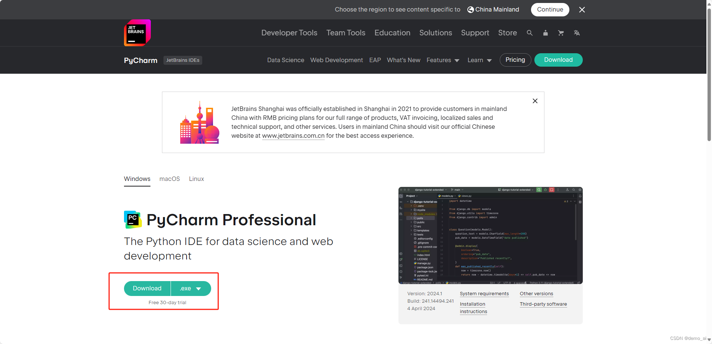
Task: Switch to the Windows tab
Action: pos(137,179)
